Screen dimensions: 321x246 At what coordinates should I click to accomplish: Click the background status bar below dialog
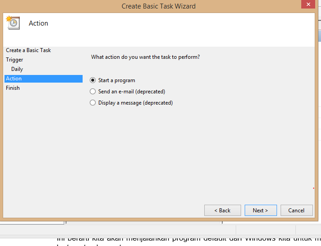coord(161,230)
